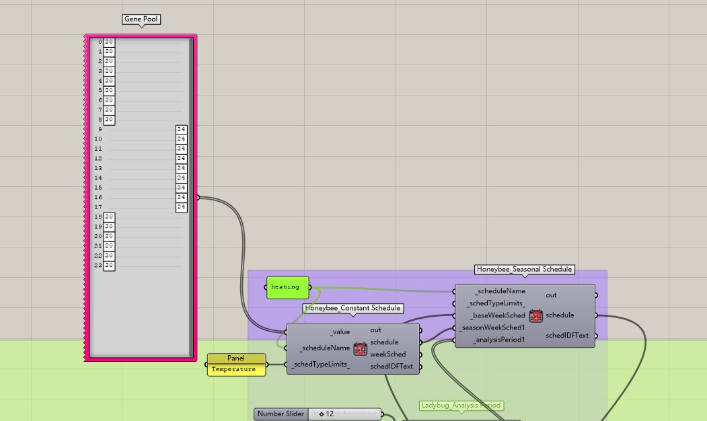Click the Gene Pool output grip
Viewport: 707px width, 421px height.
[198, 198]
